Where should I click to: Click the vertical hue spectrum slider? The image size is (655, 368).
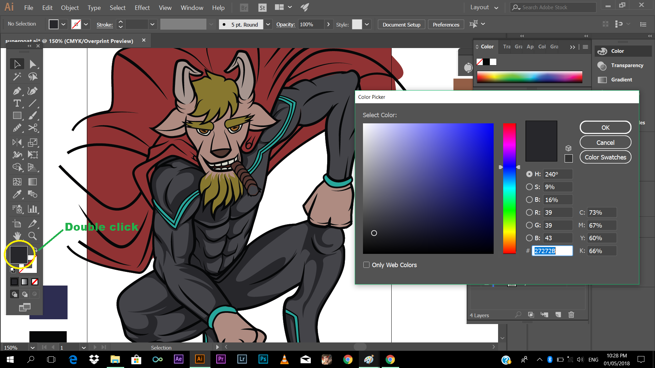coord(509,188)
